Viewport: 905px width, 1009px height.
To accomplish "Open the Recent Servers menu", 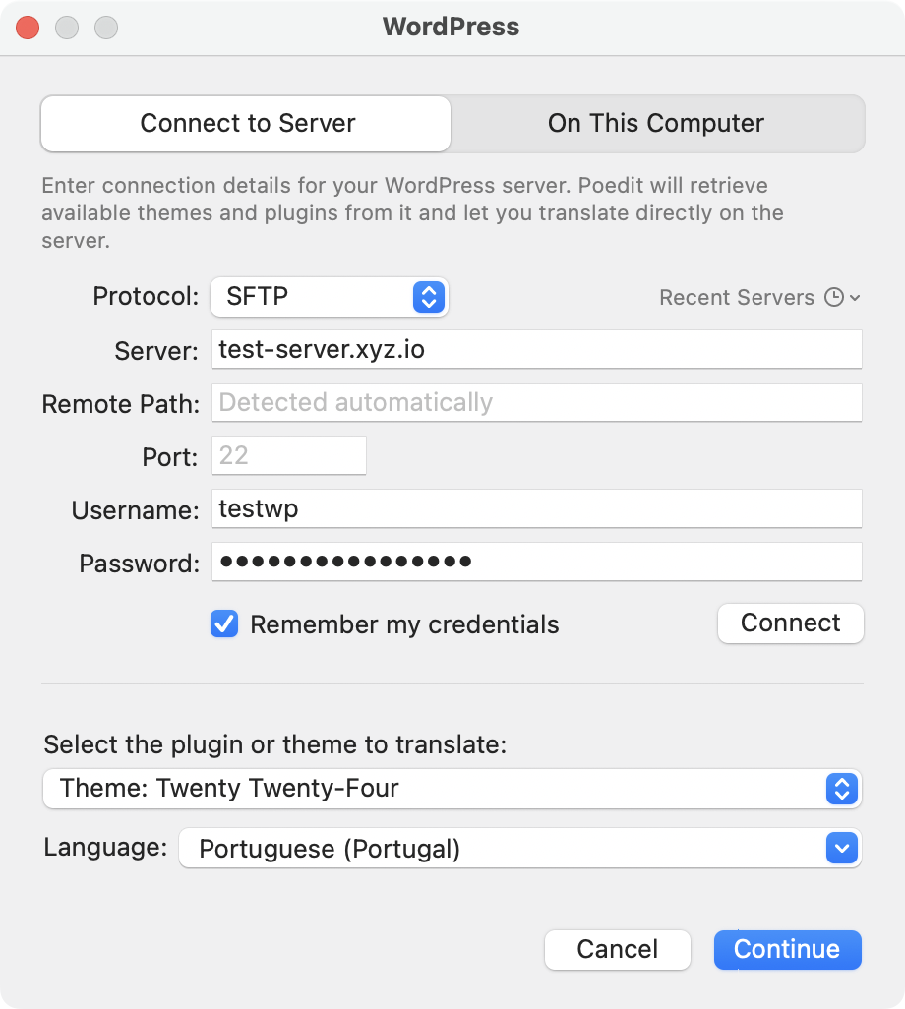I will tap(759, 297).
